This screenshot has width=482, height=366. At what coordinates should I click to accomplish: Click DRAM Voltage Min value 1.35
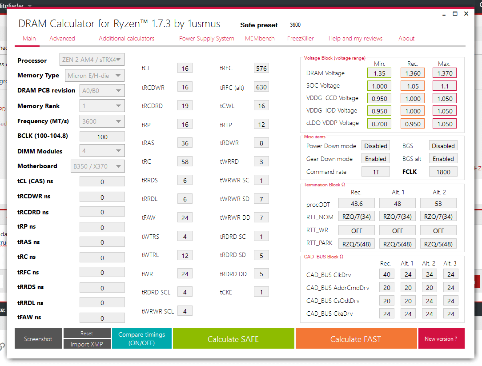(379, 73)
